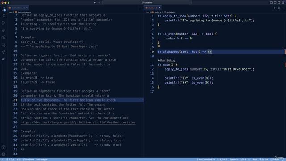286x161 pixels.
Task: Open the Customize Layout icon
Action: (283, 3)
